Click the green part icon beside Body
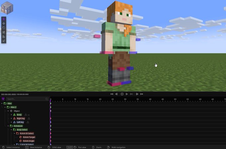Screen dimensions: 226x149 tap(14, 115)
